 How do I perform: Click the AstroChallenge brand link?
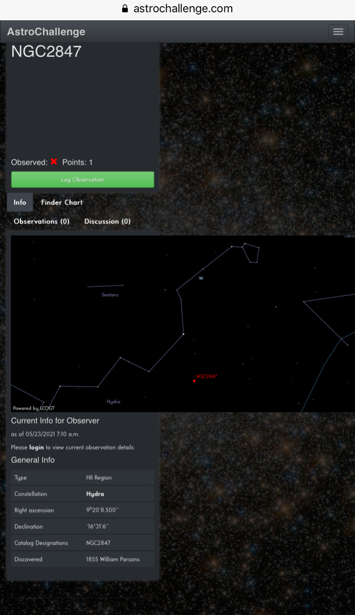(x=46, y=32)
